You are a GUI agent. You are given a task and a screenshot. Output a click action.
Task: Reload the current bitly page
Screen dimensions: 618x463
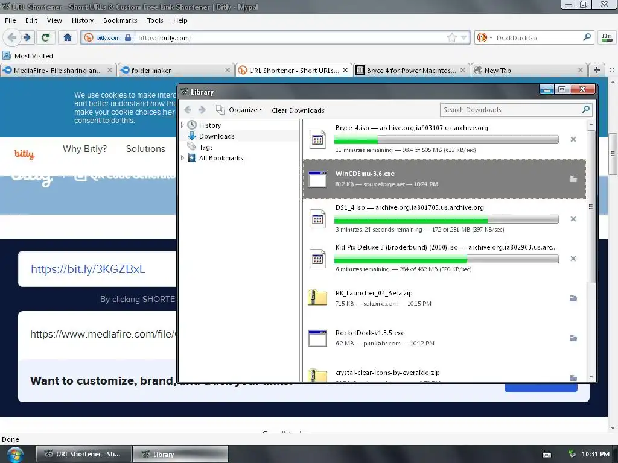tap(46, 38)
